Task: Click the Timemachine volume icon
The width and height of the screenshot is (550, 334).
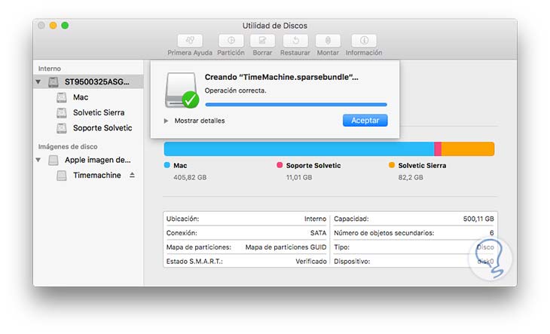Action: tap(62, 176)
